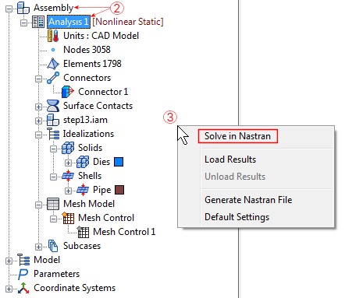Image resolution: width=345 pixels, height=298 pixels.
Task: Expand the Dies node
Action: (68, 163)
